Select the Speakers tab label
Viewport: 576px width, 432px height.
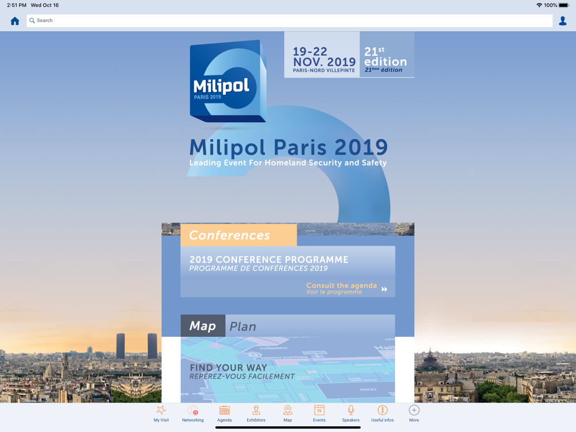click(x=351, y=420)
